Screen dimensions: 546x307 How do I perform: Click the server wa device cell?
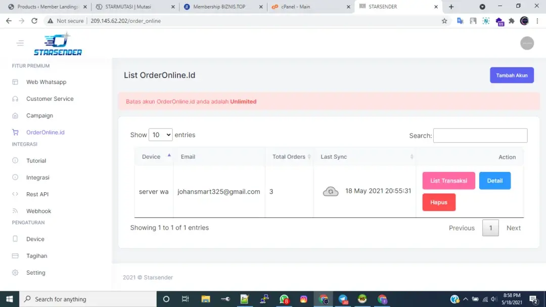[x=154, y=192]
